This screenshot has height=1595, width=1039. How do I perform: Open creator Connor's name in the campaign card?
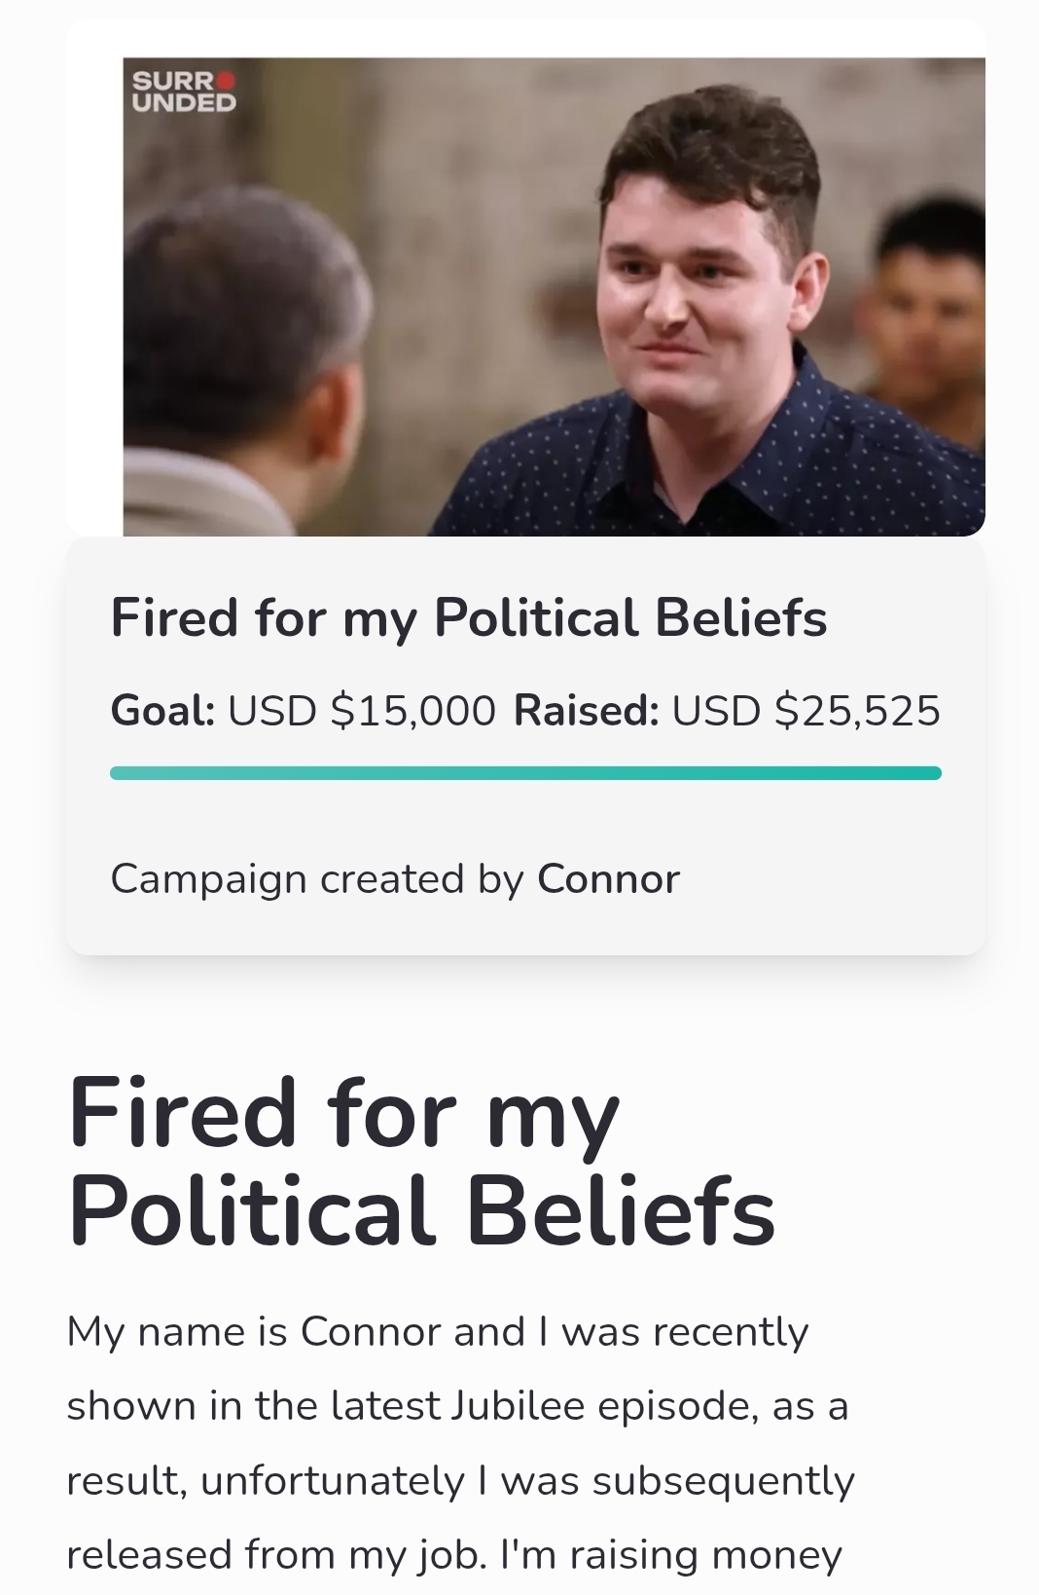click(x=608, y=879)
